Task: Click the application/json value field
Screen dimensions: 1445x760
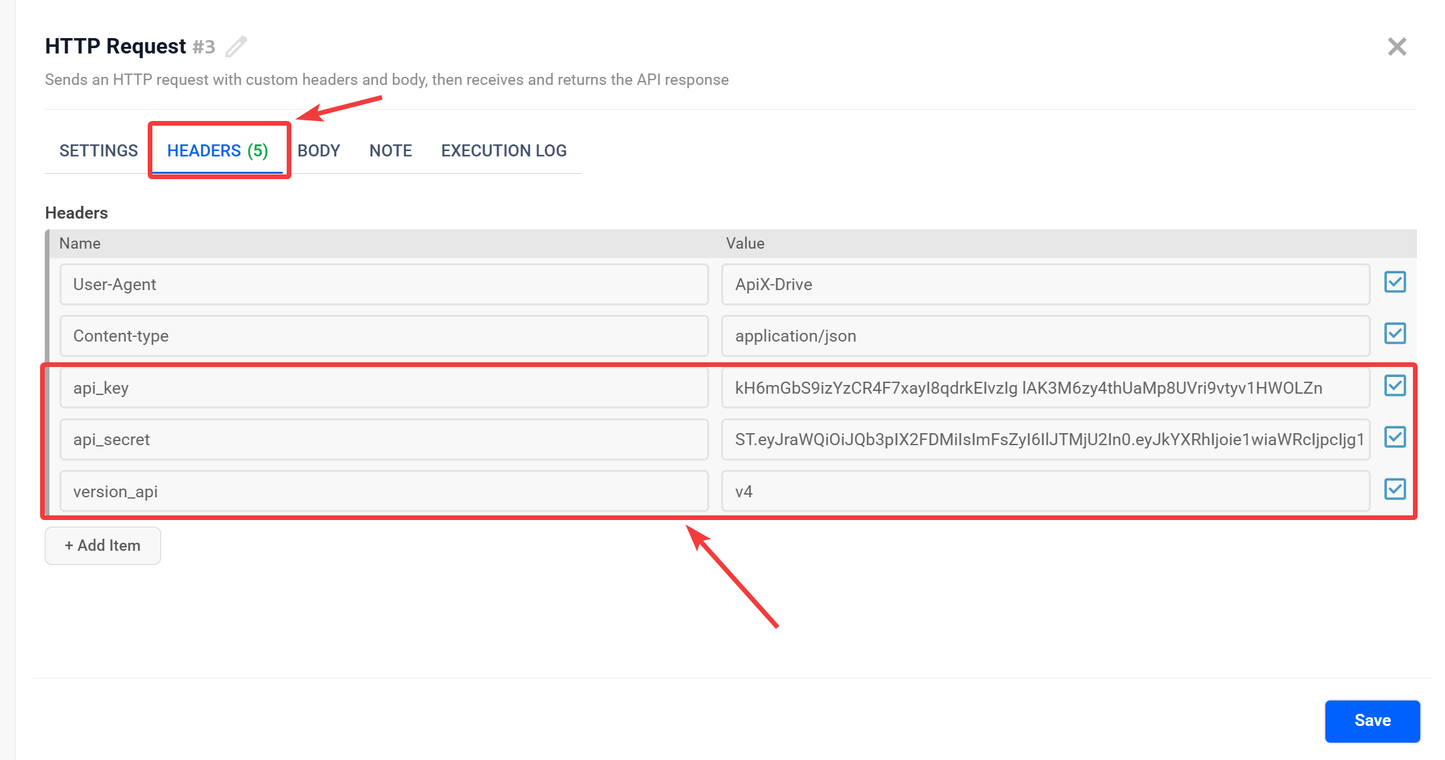Action: pos(1045,336)
